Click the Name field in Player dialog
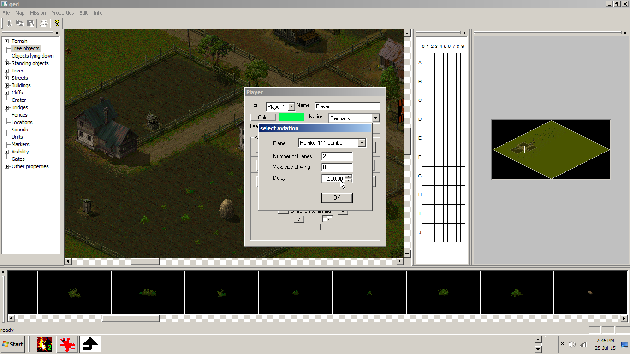The height and width of the screenshot is (354, 630). pyautogui.click(x=347, y=106)
